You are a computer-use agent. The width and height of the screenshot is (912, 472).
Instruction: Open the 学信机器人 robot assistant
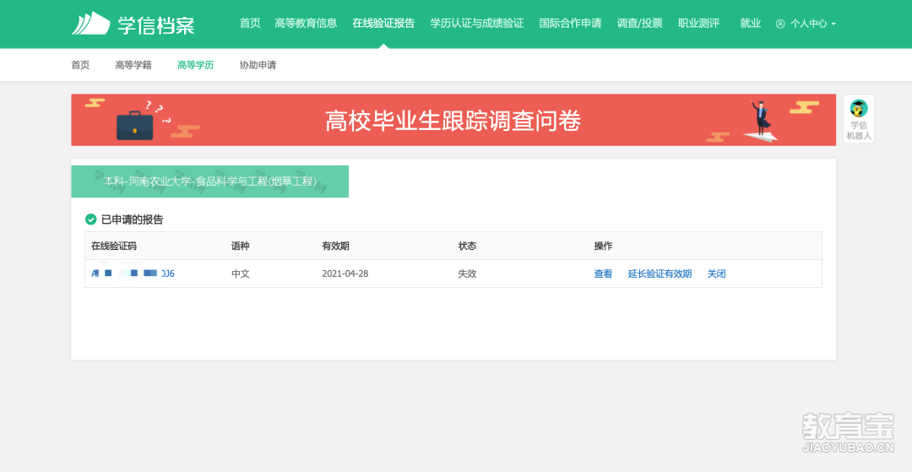[859, 119]
